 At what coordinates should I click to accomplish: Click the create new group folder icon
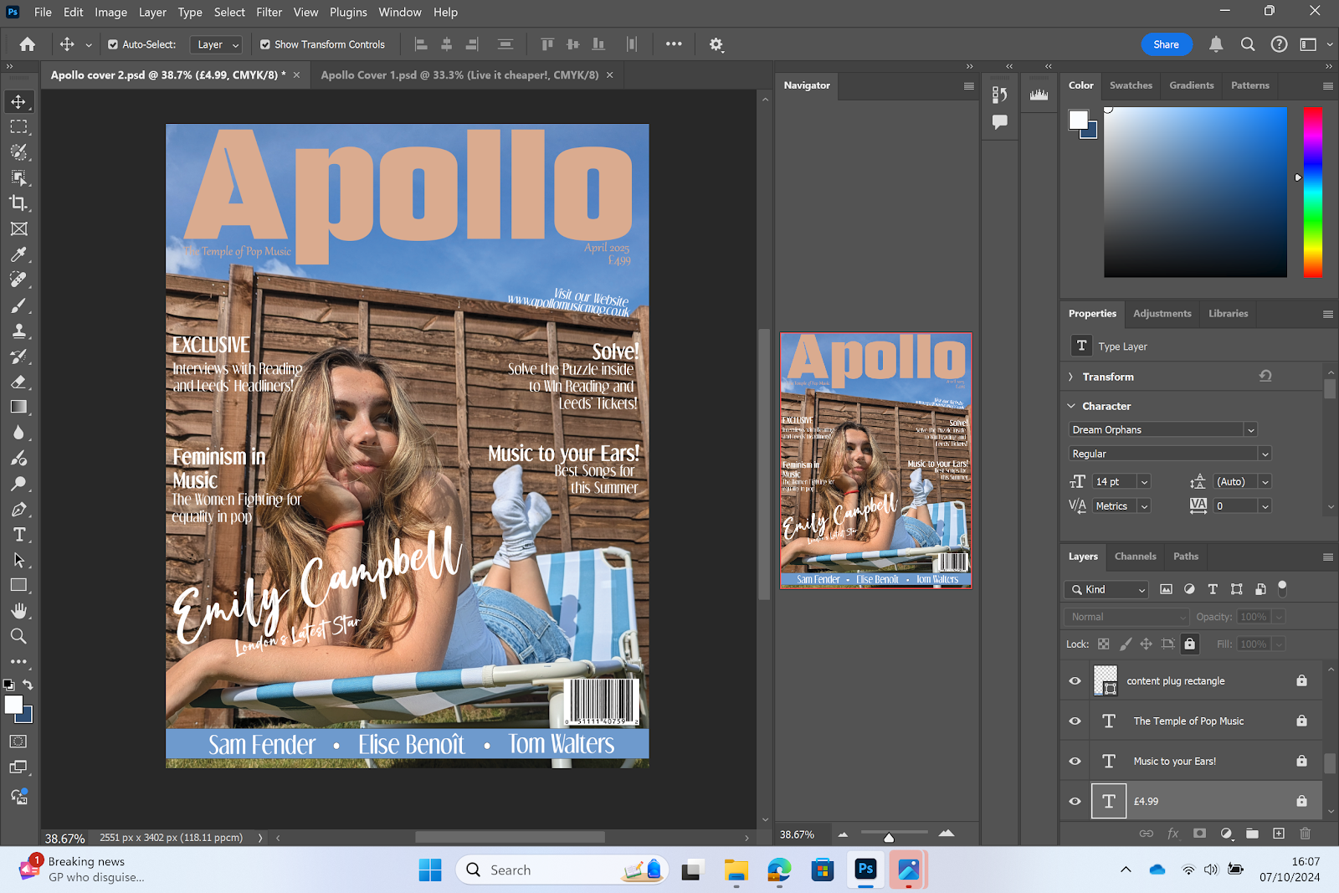pos(1252,834)
